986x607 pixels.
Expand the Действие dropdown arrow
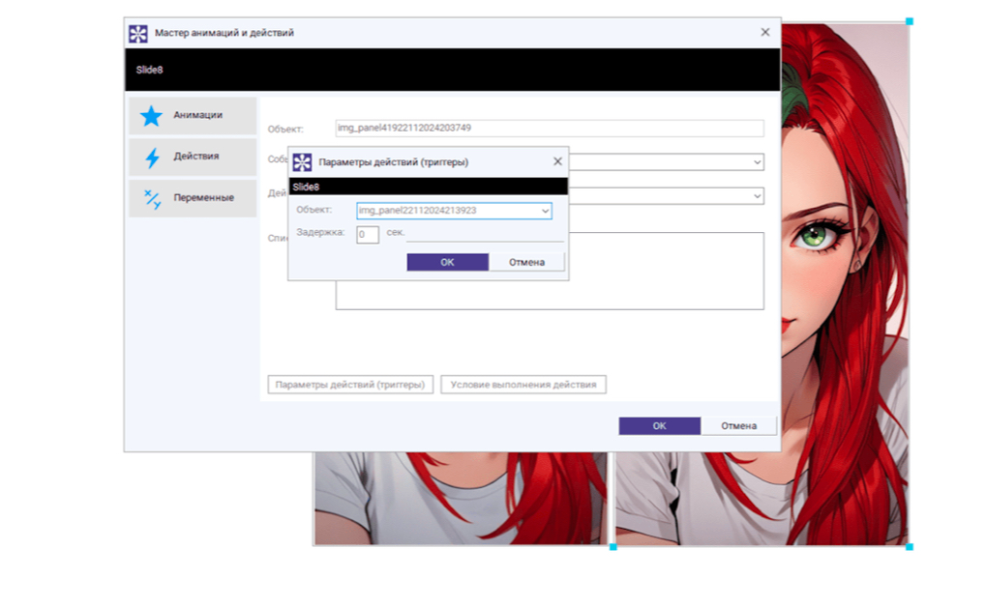coord(757,196)
